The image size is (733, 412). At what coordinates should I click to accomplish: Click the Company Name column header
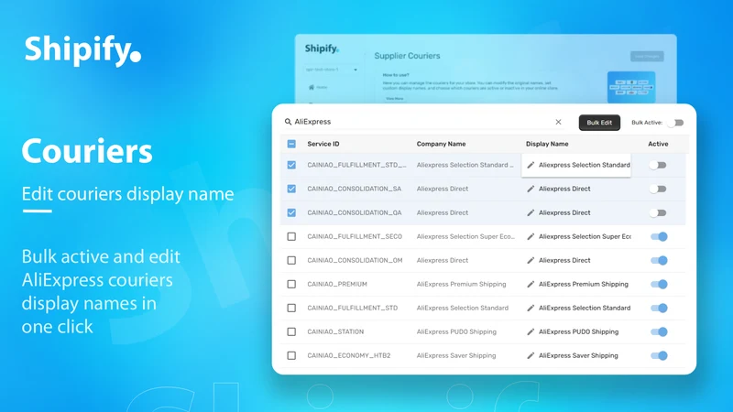pyautogui.click(x=441, y=144)
